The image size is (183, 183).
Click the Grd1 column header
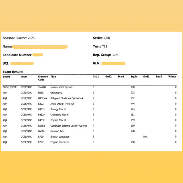[96, 77]
